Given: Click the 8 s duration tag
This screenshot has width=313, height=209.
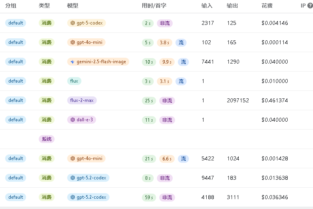Looking at the screenshot, I should pyautogui.click(x=148, y=178).
